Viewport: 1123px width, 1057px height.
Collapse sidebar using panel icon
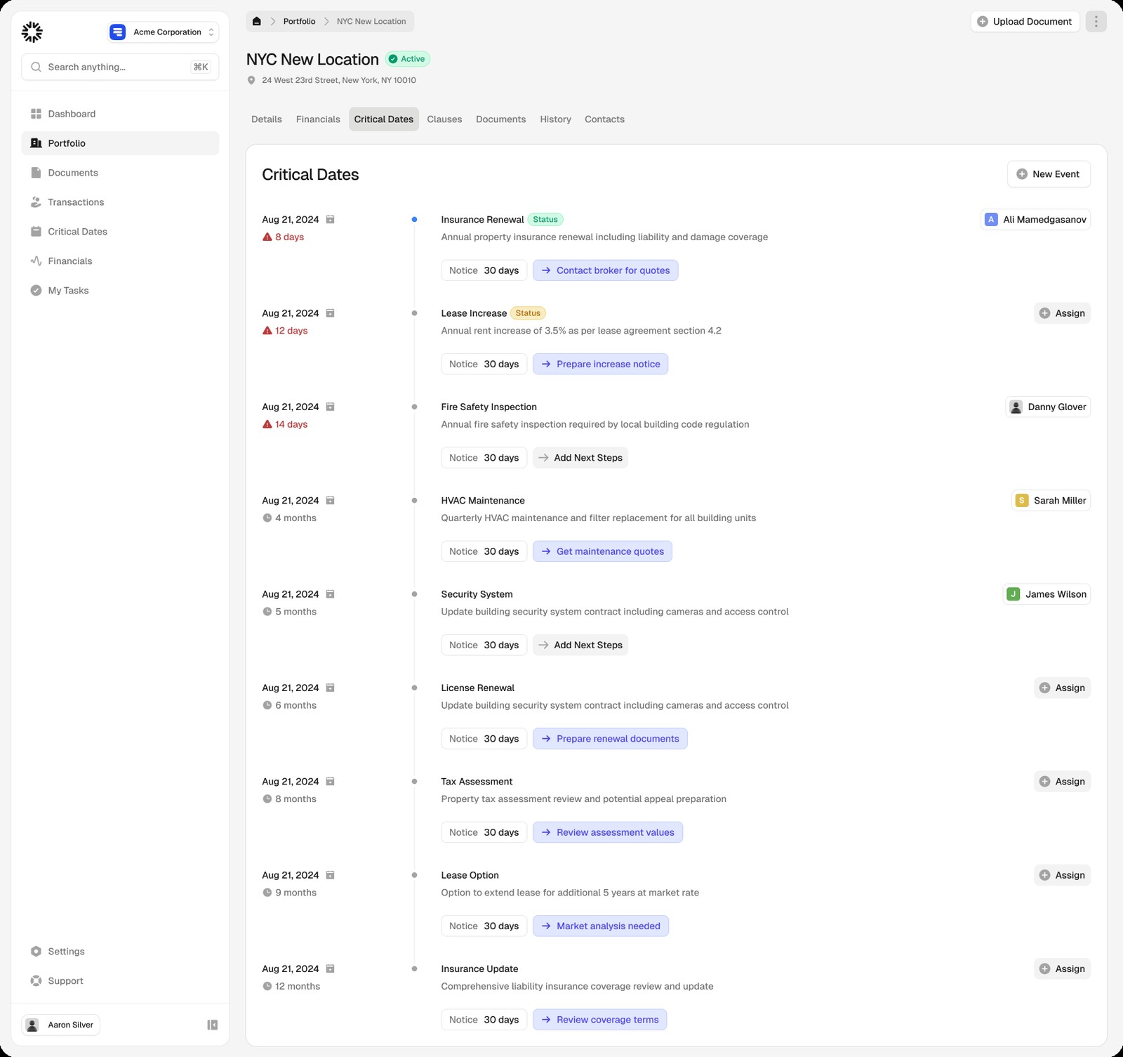(212, 1025)
